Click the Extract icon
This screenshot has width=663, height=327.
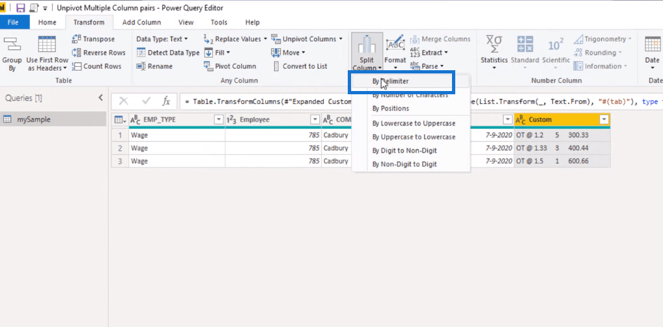(x=415, y=53)
